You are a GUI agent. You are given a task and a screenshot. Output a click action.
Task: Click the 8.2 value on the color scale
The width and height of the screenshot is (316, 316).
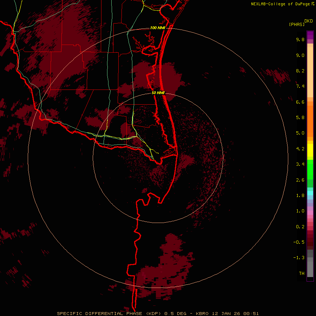[x=300, y=71]
